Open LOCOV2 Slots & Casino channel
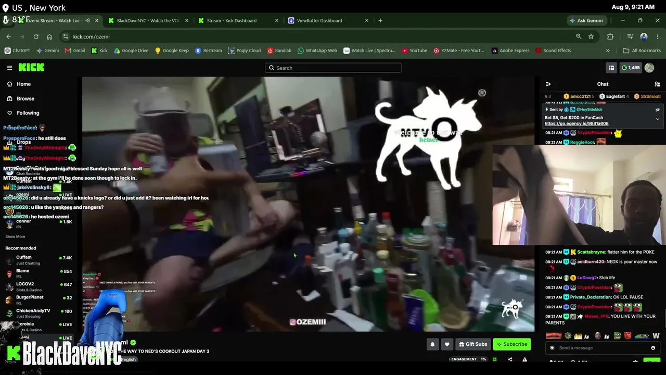 pyautogui.click(x=39, y=286)
